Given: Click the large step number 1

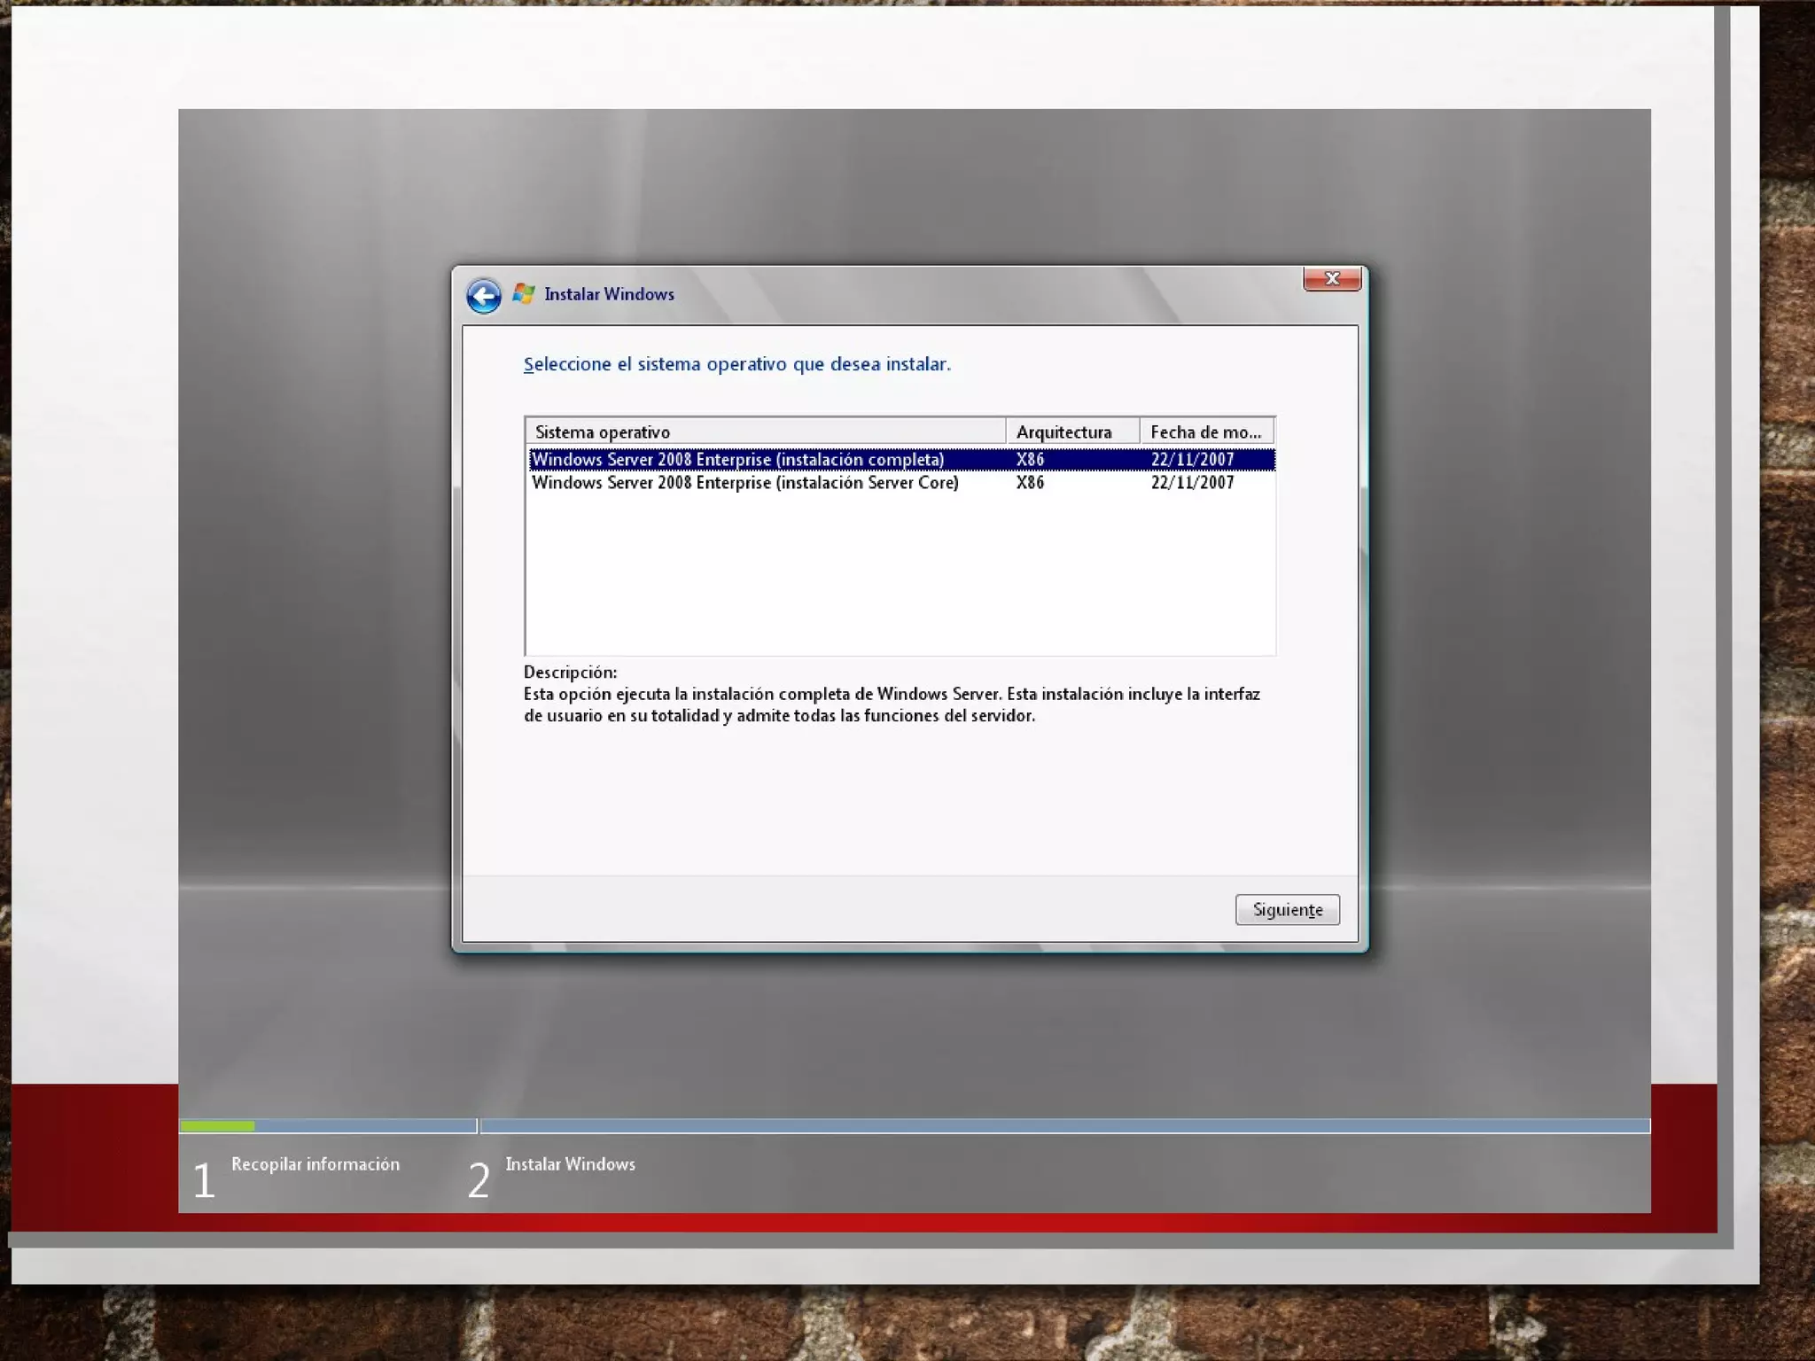Looking at the screenshot, I should (x=204, y=1181).
